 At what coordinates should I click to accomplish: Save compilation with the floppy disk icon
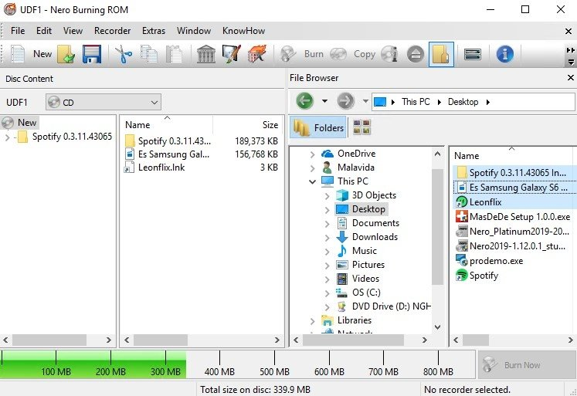click(92, 54)
